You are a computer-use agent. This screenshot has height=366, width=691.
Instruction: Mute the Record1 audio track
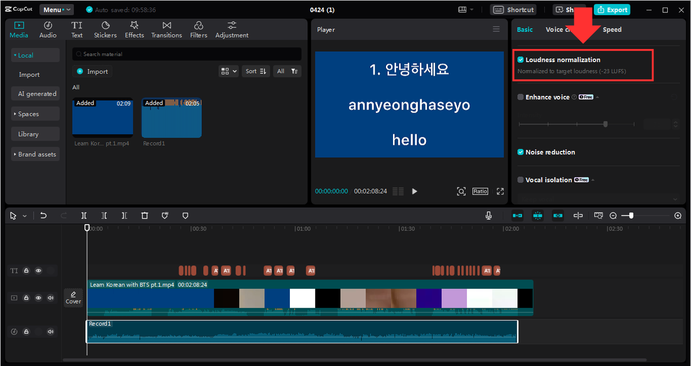pyautogui.click(x=51, y=332)
